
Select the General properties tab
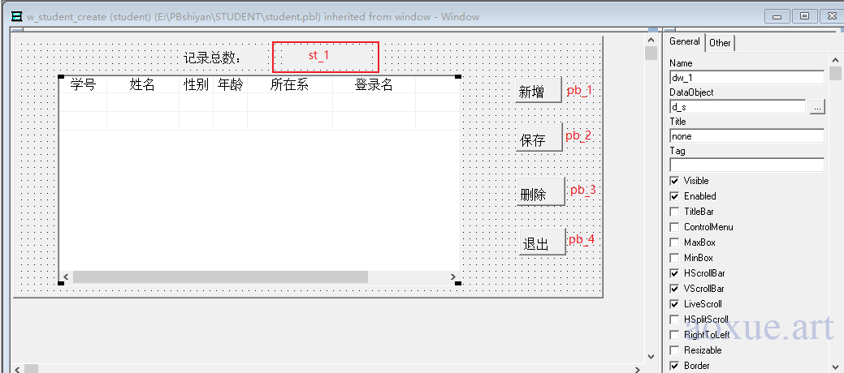[x=685, y=41]
